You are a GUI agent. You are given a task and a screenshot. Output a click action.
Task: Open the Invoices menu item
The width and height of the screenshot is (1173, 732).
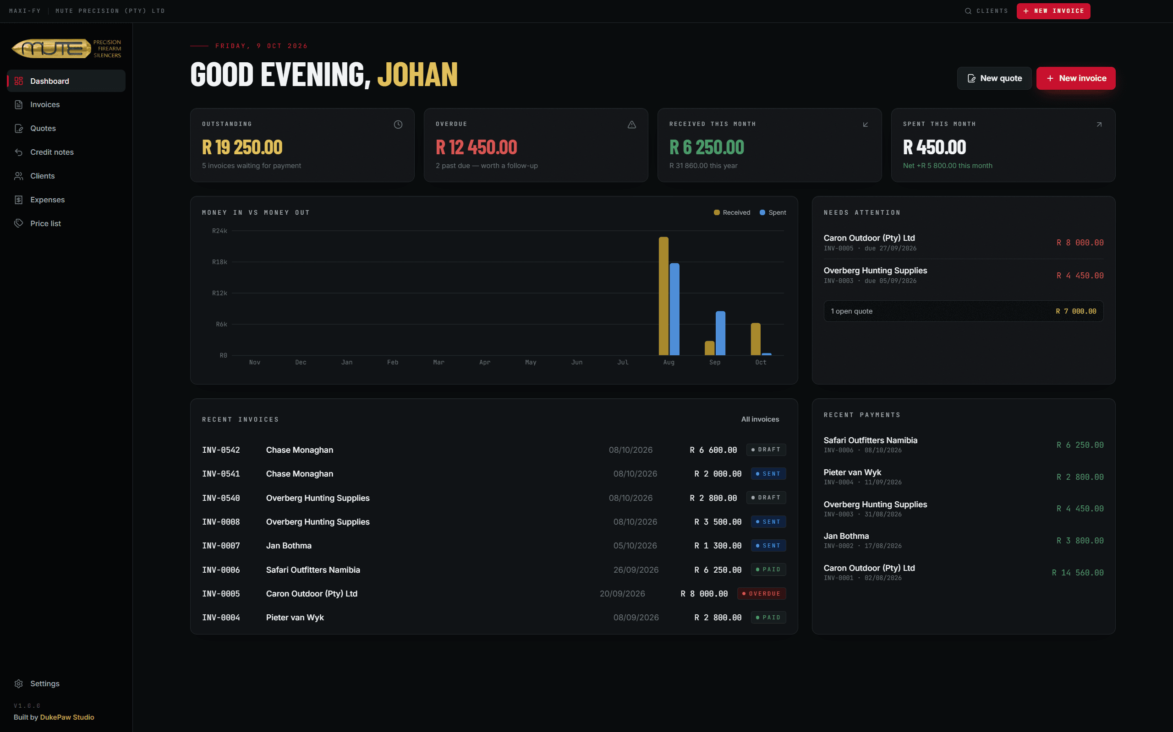click(x=66, y=104)
